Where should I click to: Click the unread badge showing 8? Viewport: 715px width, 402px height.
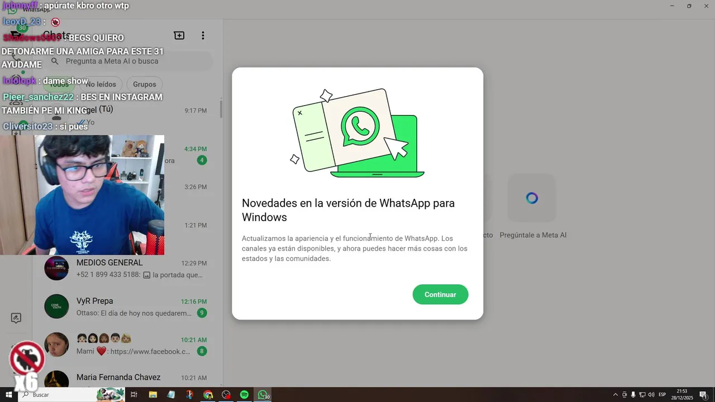click(x=202, y=351)
